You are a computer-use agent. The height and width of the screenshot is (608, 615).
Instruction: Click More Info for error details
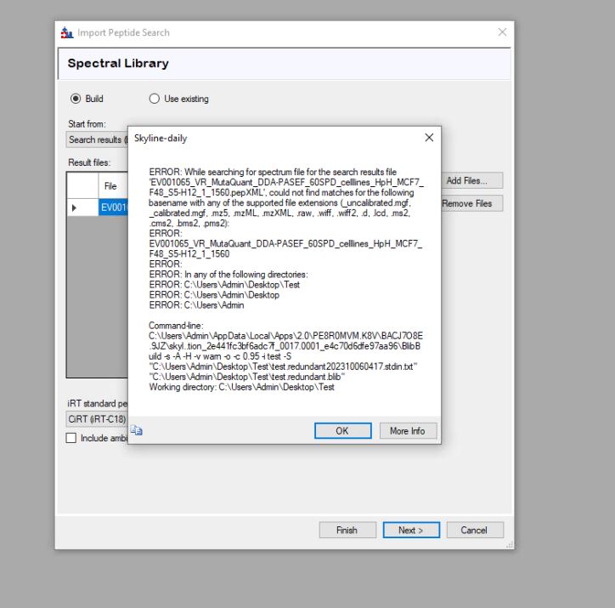(x=407, y=431)
